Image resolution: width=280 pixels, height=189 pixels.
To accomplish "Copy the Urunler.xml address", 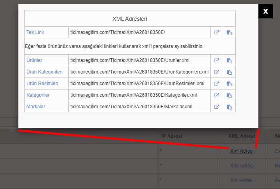I will tap(229, 61).
